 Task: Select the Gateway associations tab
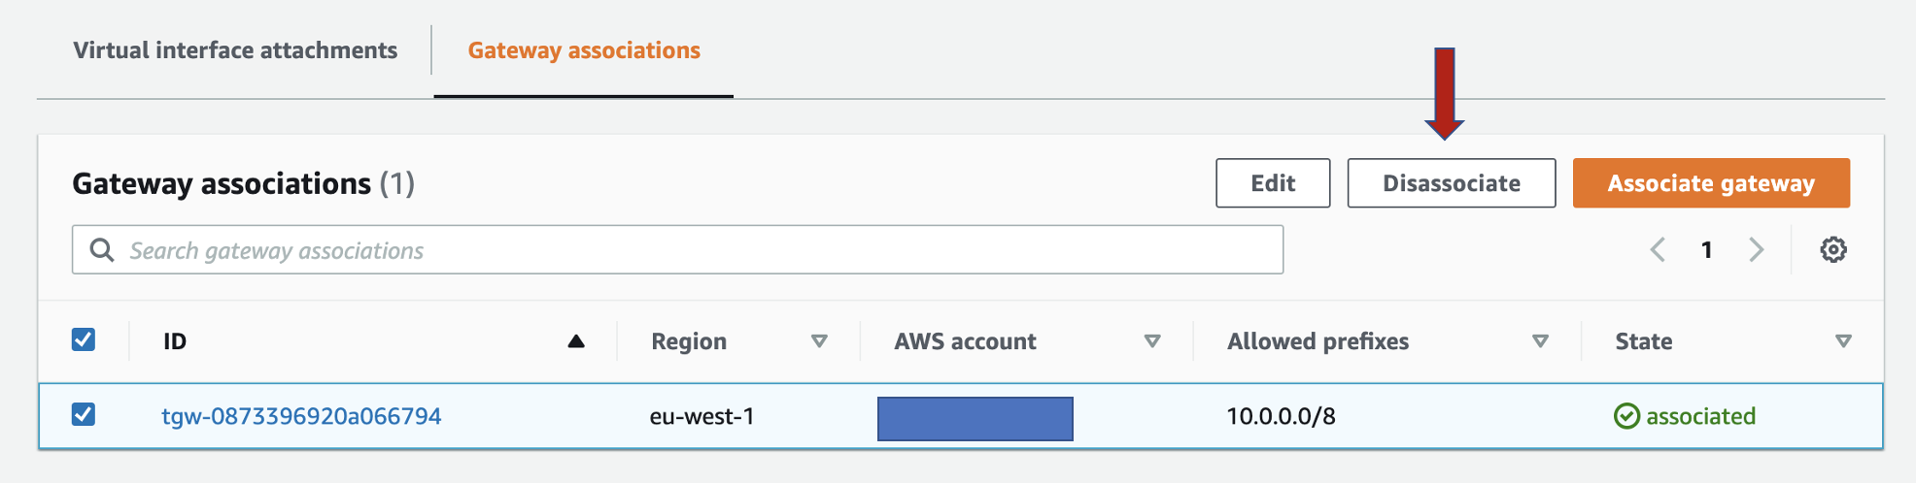pyautogui.click(x=584, y=50)
